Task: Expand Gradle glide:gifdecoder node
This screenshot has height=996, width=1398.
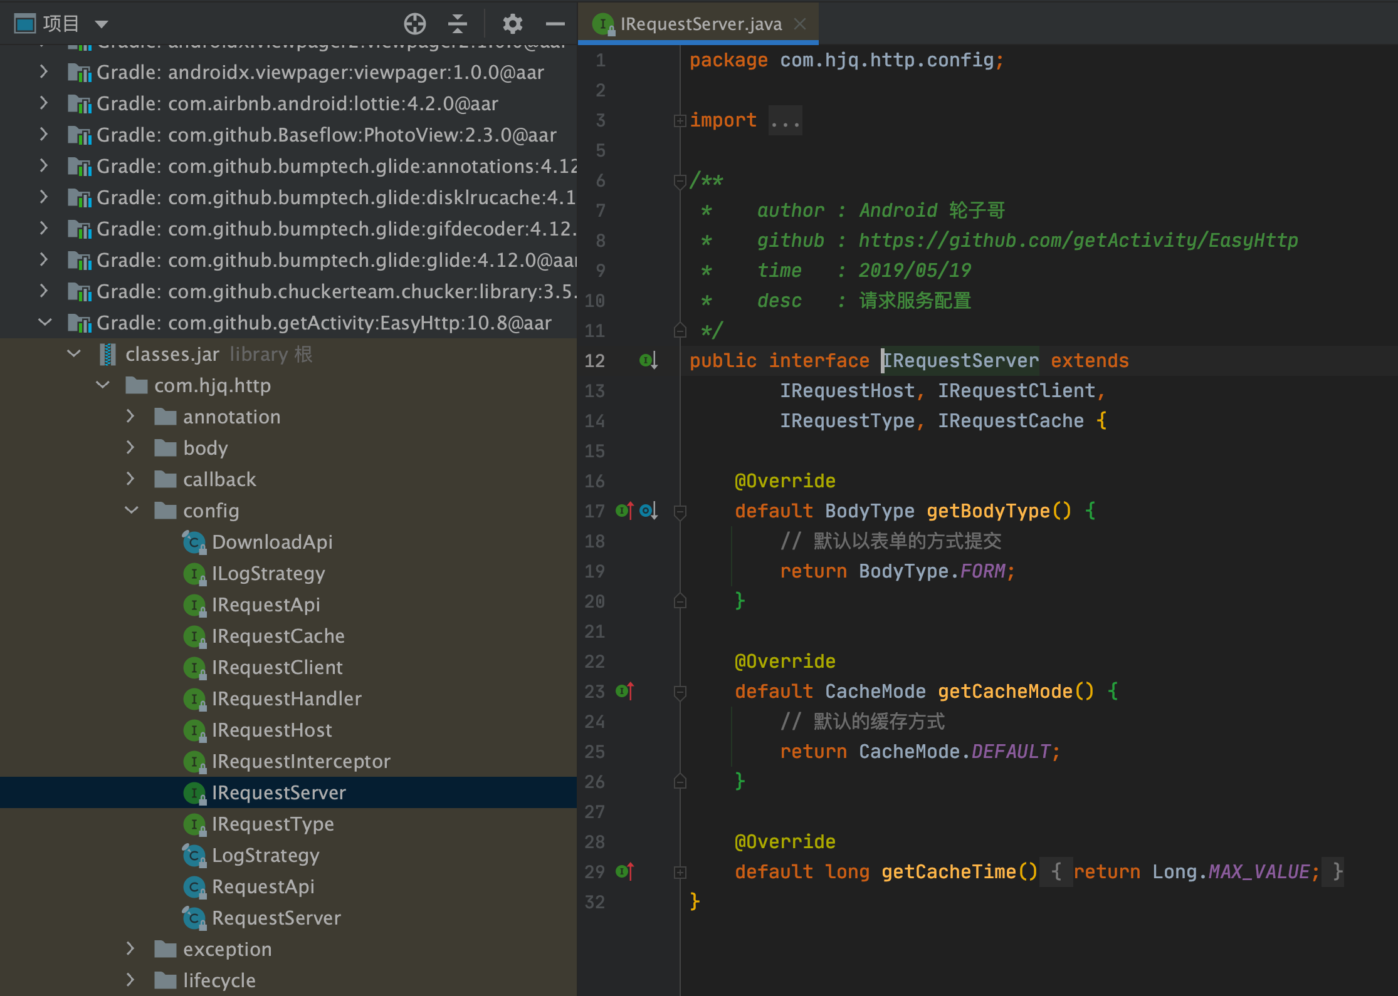Action: click(x=43, y=229)
